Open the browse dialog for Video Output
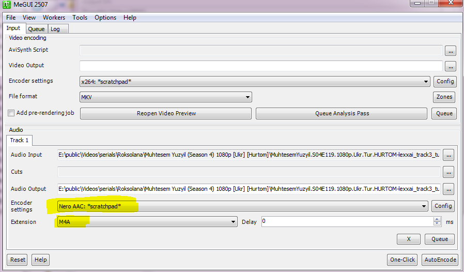 point(451,66)
